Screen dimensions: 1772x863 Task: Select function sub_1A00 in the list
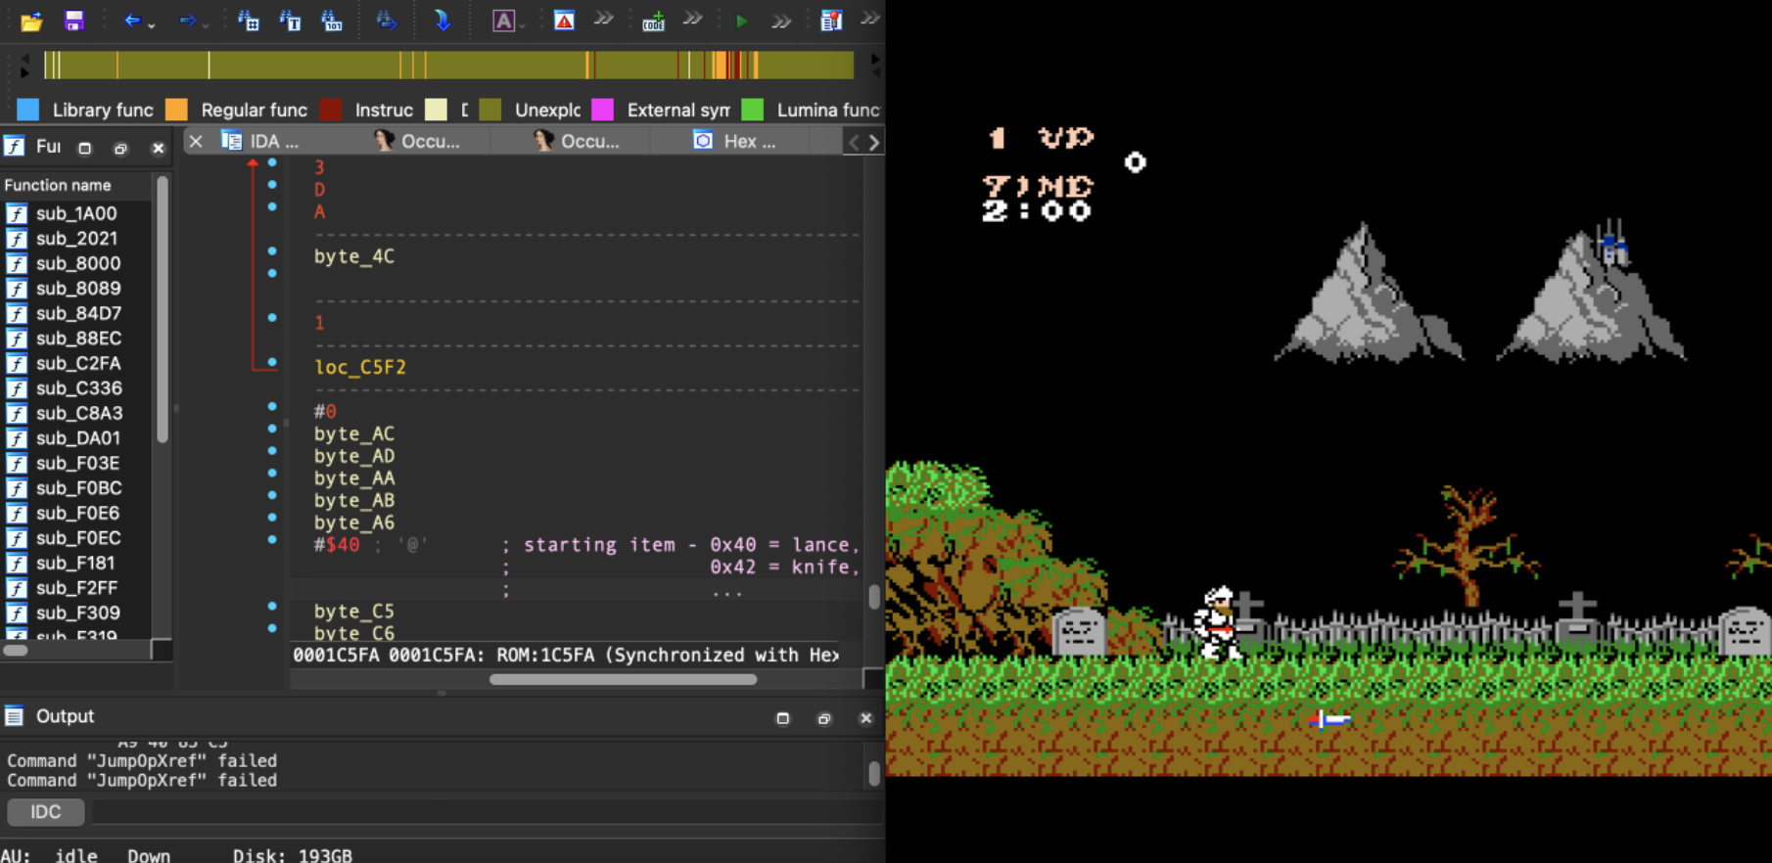(x=76, y=213)
